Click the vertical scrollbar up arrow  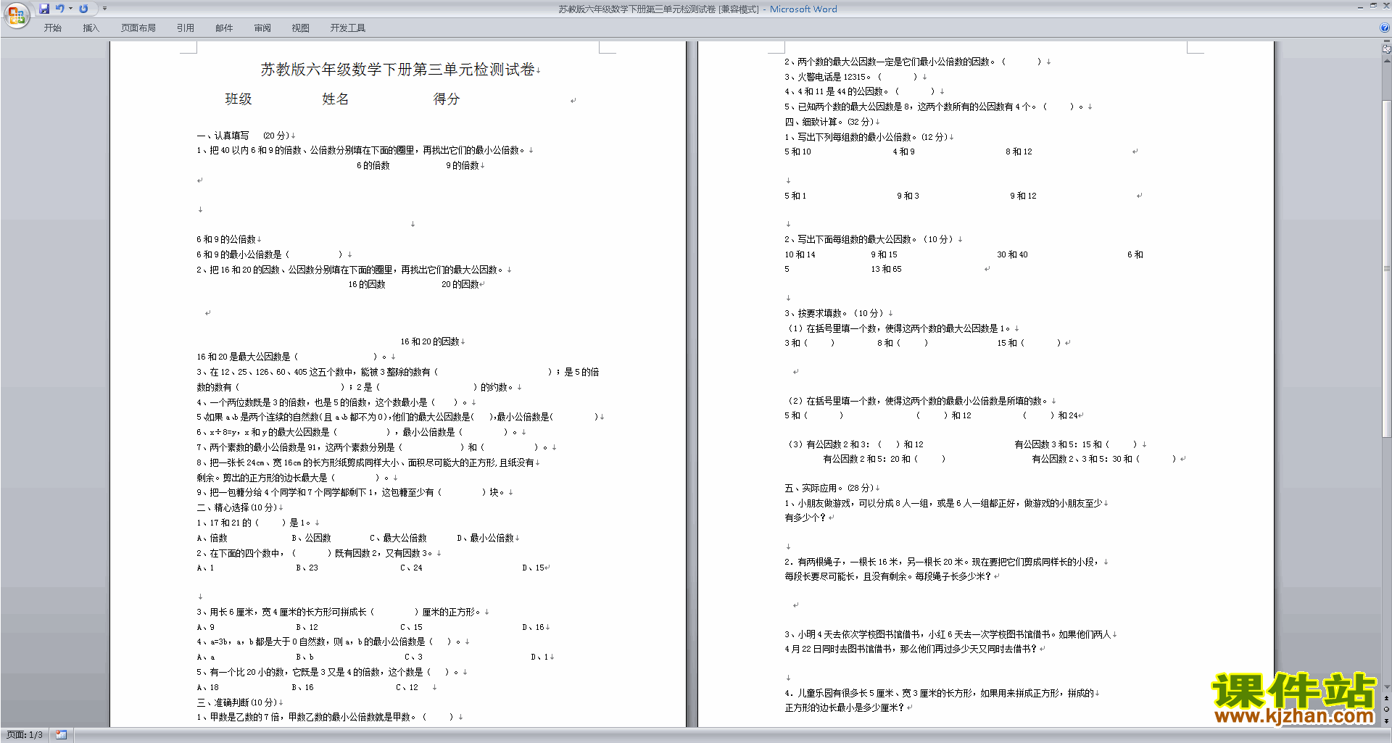point(1387,61)
